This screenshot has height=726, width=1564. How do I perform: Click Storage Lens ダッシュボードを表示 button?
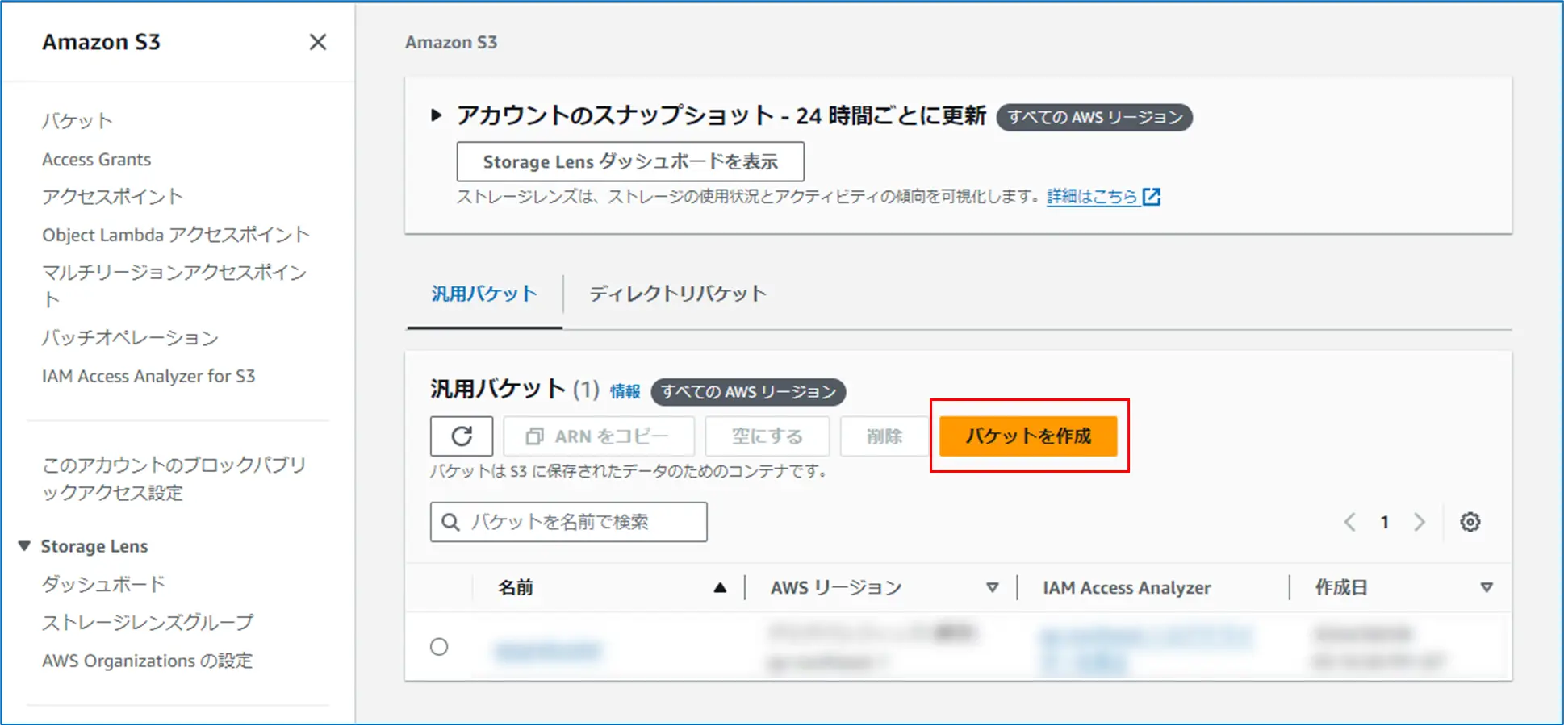coord(630,161)
